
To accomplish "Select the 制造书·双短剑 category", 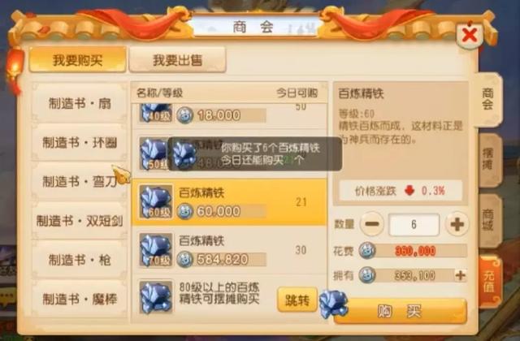I will [x=80, y=221].
